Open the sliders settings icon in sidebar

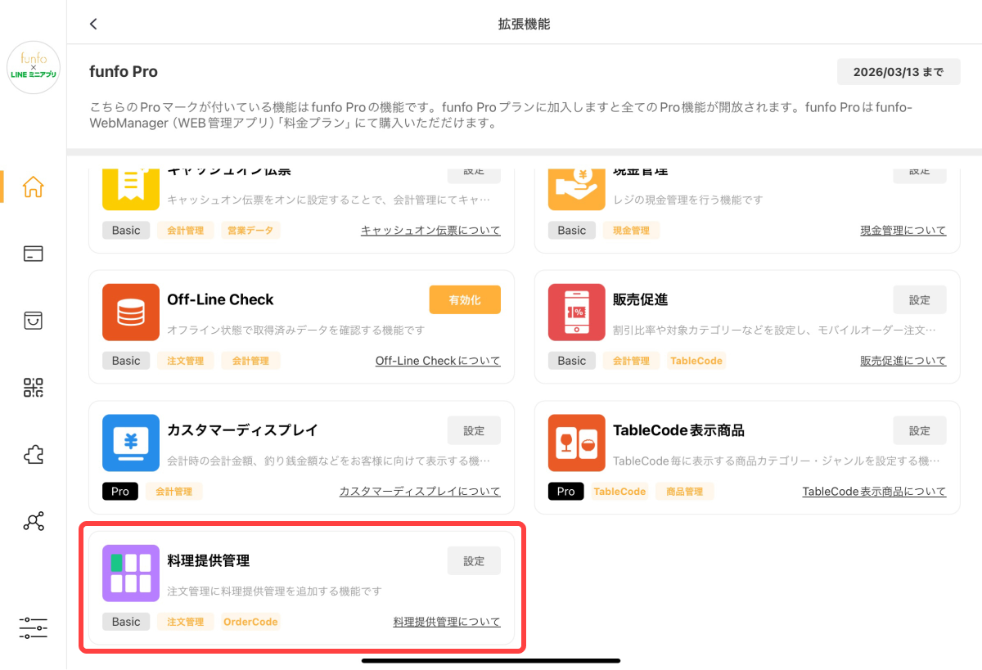(x=34, y=628)
